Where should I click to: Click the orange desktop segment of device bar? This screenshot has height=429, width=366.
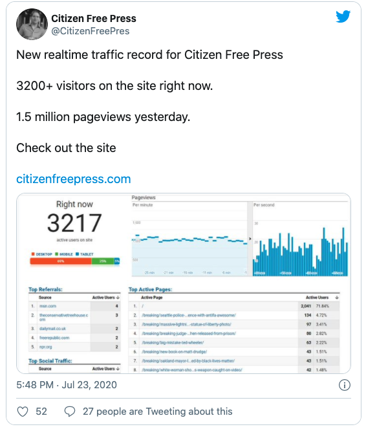click(x=61, y=261)
